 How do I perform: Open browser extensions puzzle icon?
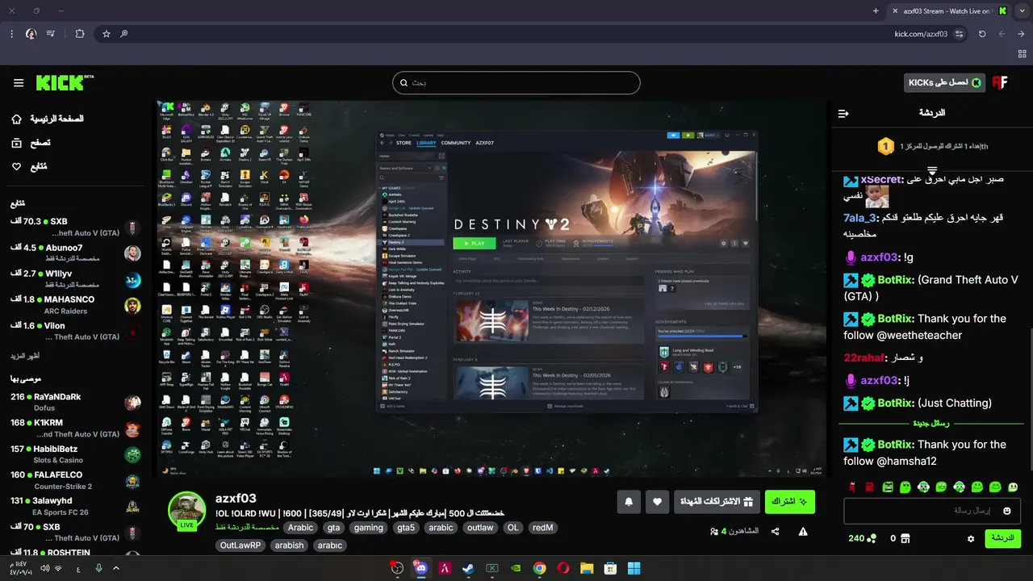point(79,34)
